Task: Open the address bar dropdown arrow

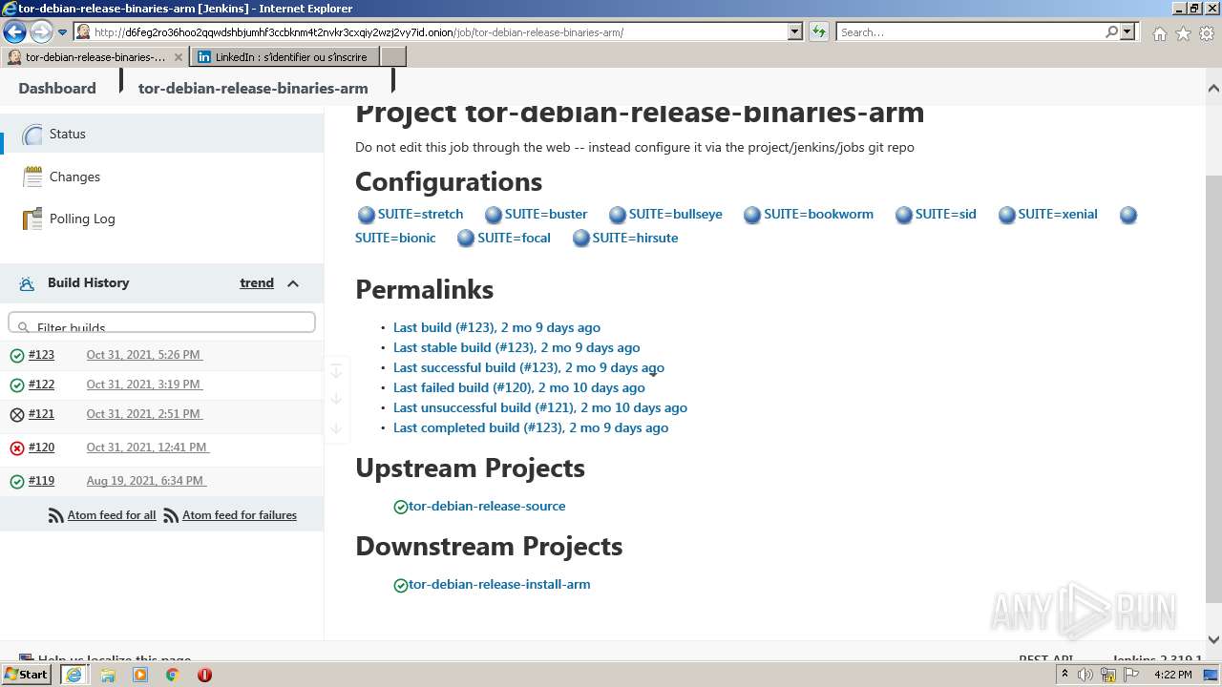Action: (794, 31)
